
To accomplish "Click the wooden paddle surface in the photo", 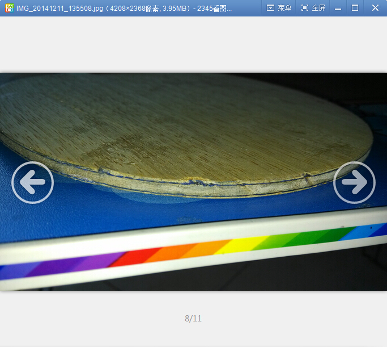I will point(170,125).
